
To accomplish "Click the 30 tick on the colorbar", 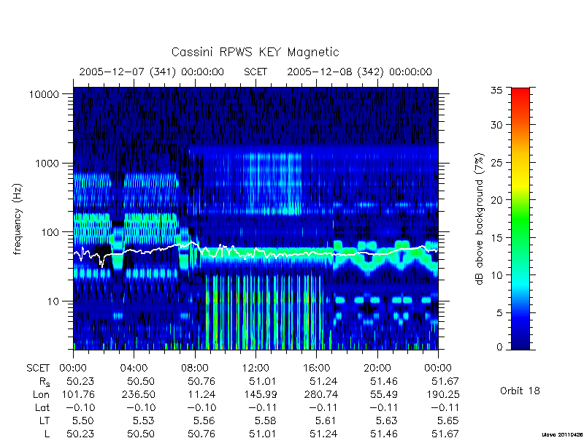I will tap(496, 125).
